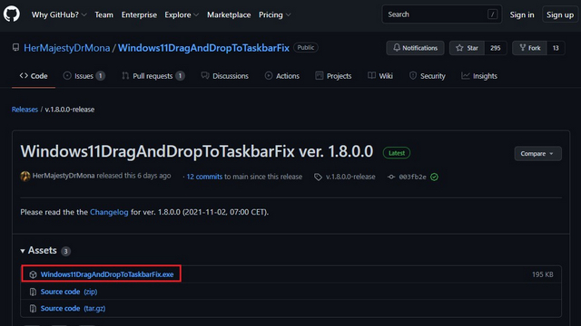Click the tag icon beside v.1.8.0.0-release
This screenshot has width=581, height=326.
(318, 177)
